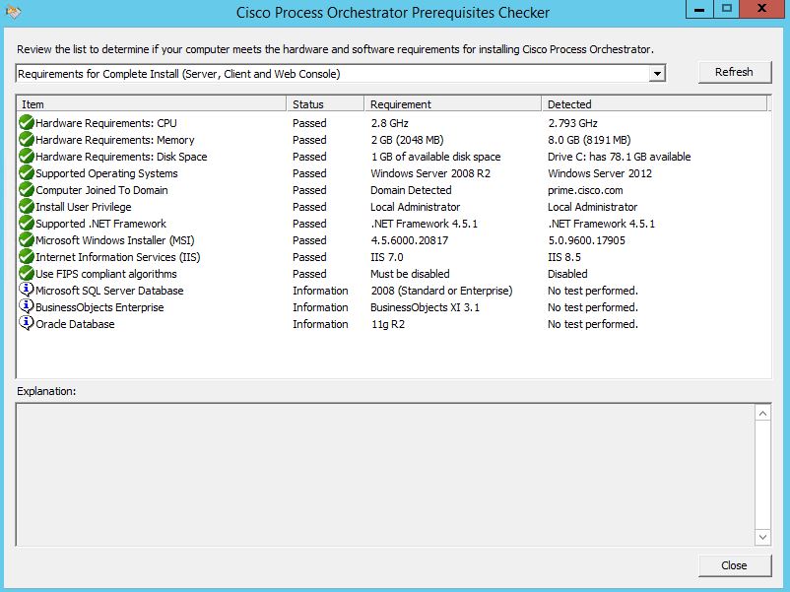This screenshot has height=592, width=790.
Task: Click the 'IIS 8.5' detected value
Action: click(564, 257)
